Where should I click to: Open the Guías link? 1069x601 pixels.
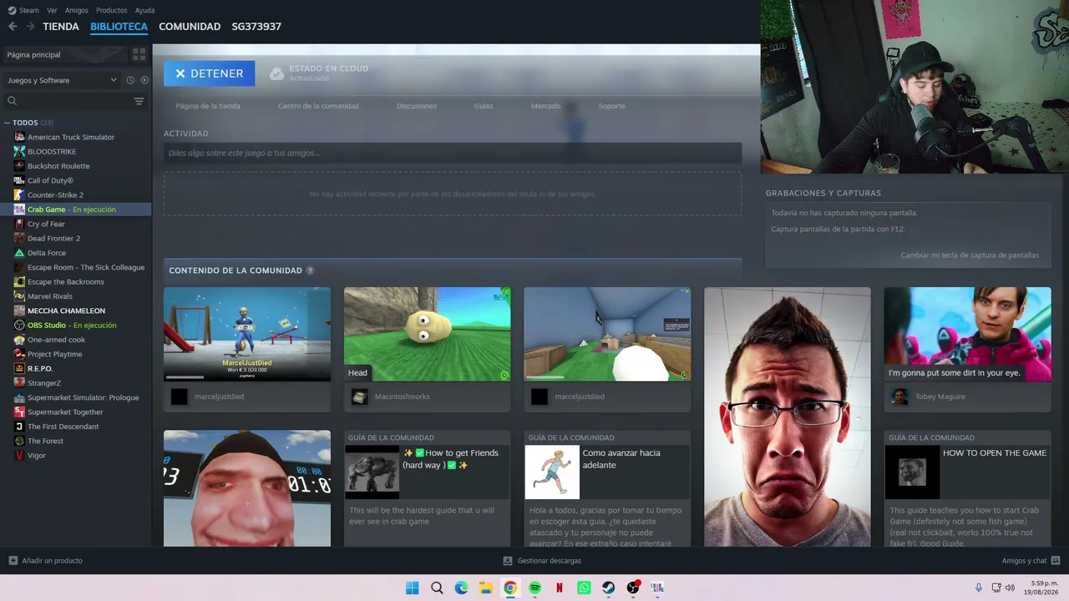(484, 106)
